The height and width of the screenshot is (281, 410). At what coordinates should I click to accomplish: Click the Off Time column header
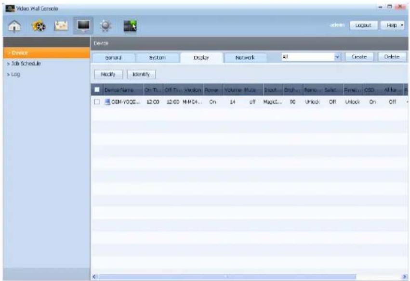coord(173,90)
